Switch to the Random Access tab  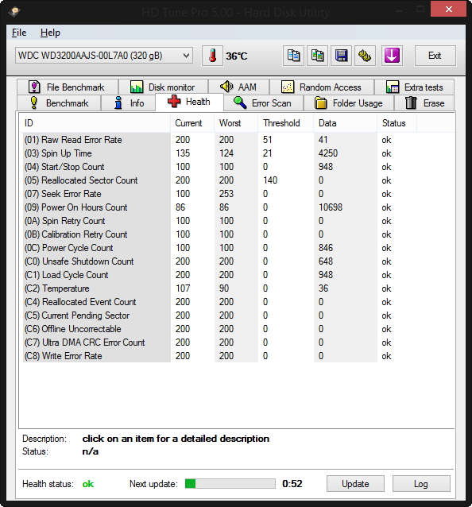point(322,87)
